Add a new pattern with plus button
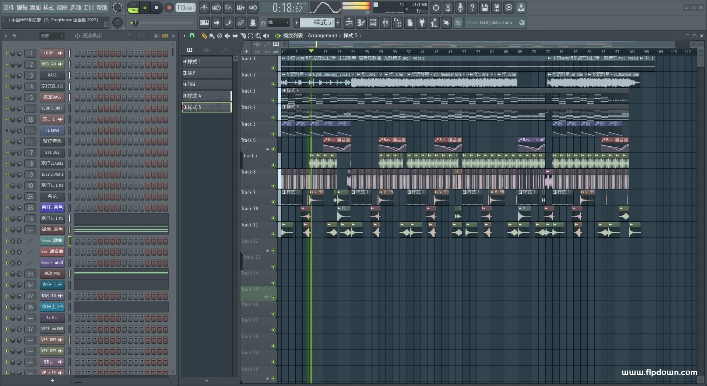Screen dimensions: 707x386 tap(338, 23)
